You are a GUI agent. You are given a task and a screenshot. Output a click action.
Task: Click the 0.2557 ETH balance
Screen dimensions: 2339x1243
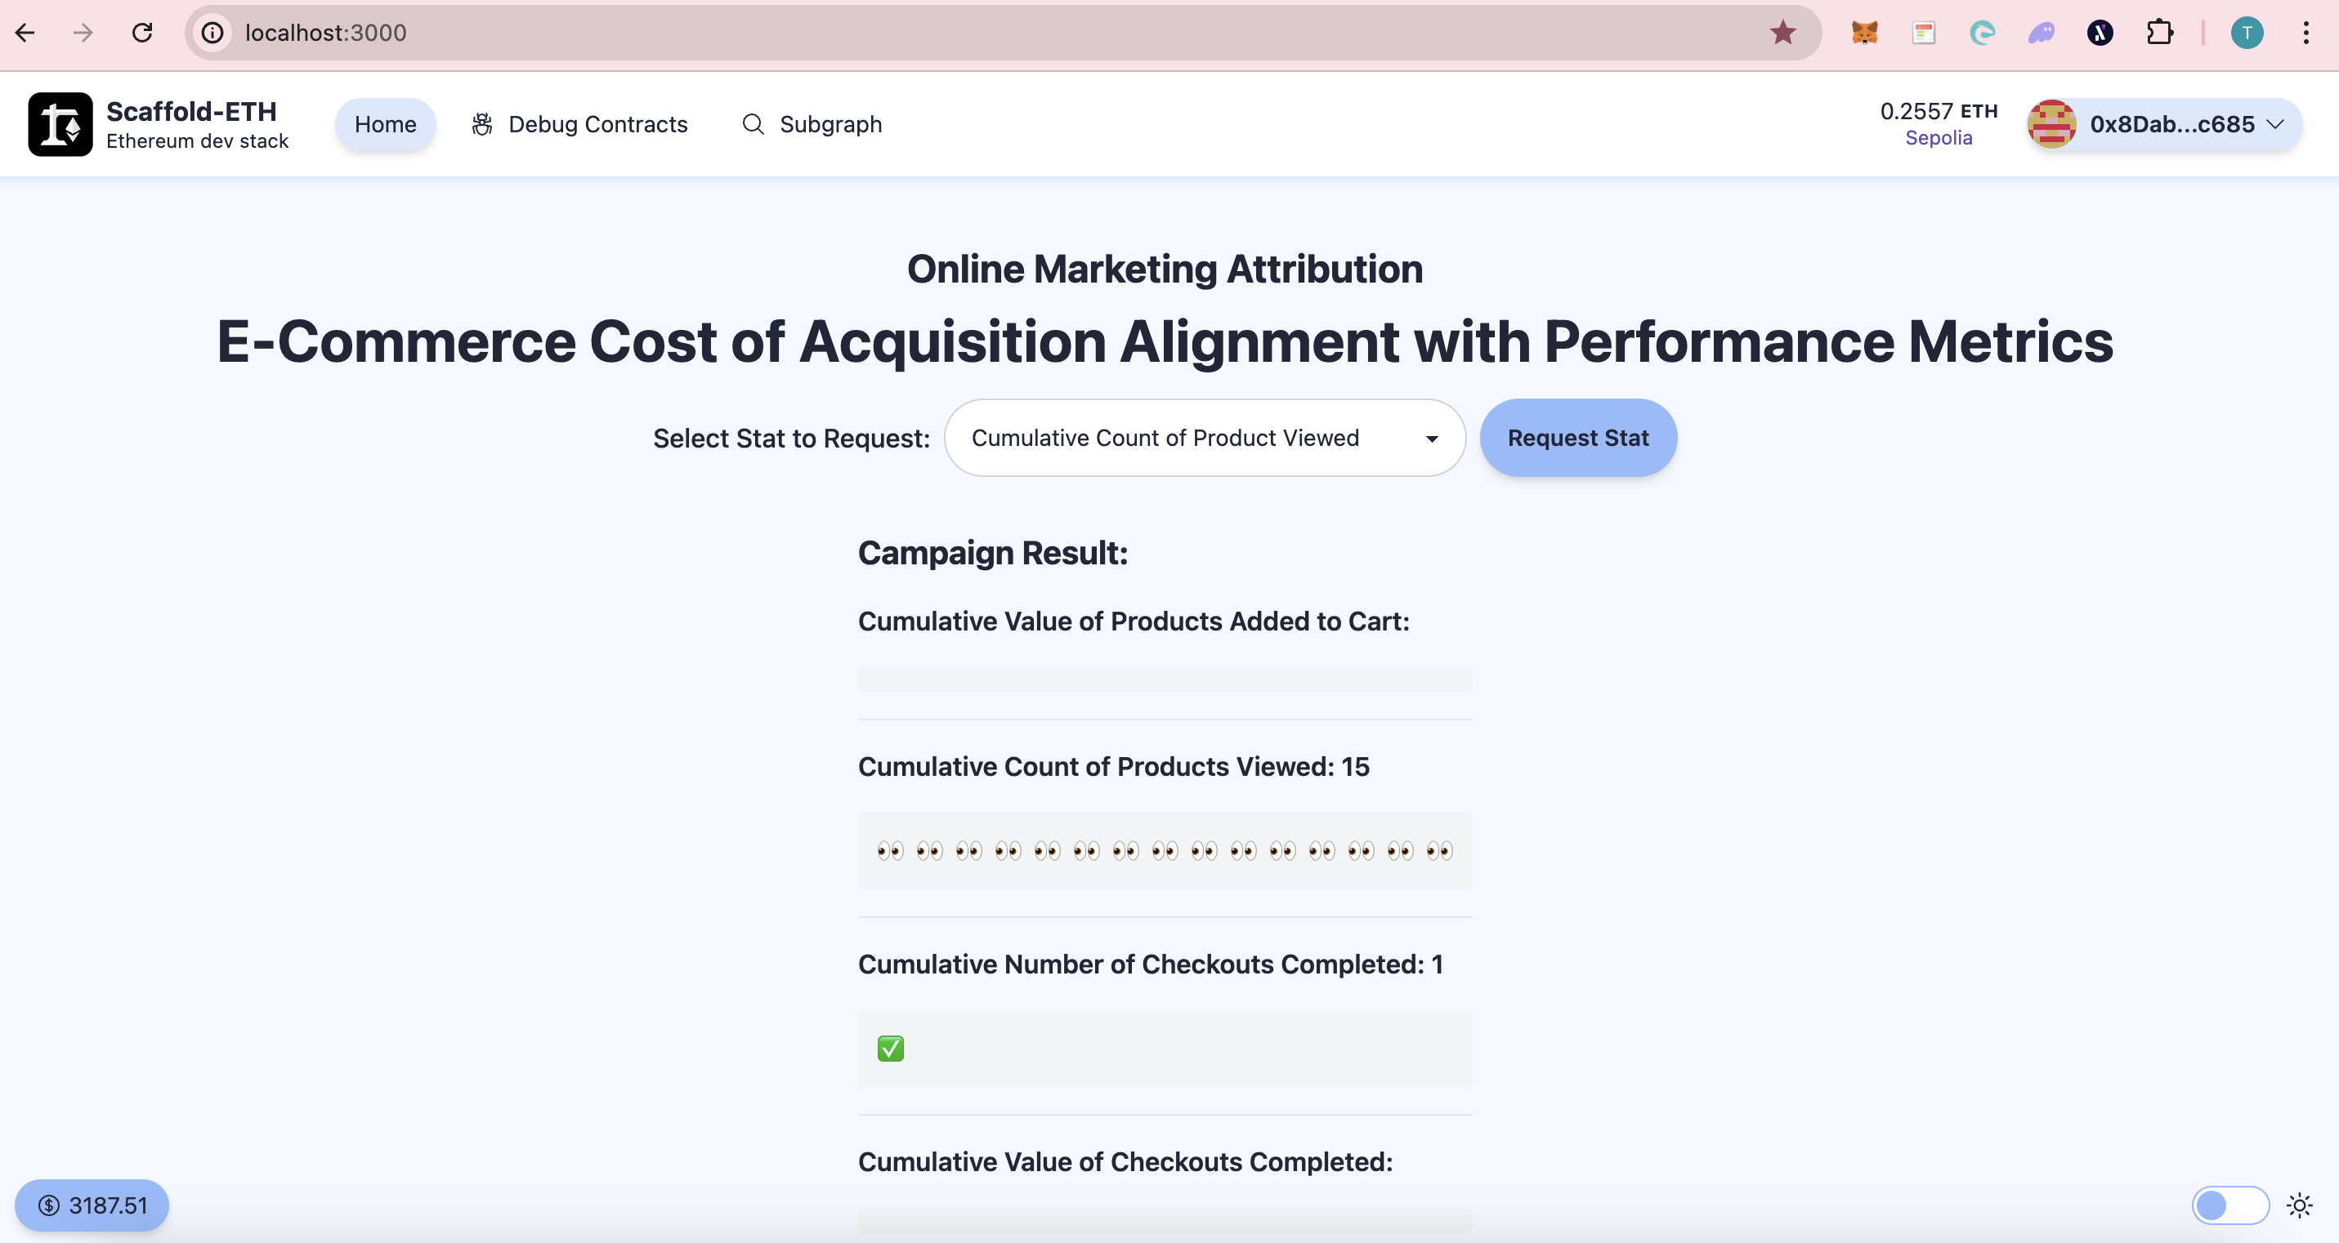pos(1939,111)
